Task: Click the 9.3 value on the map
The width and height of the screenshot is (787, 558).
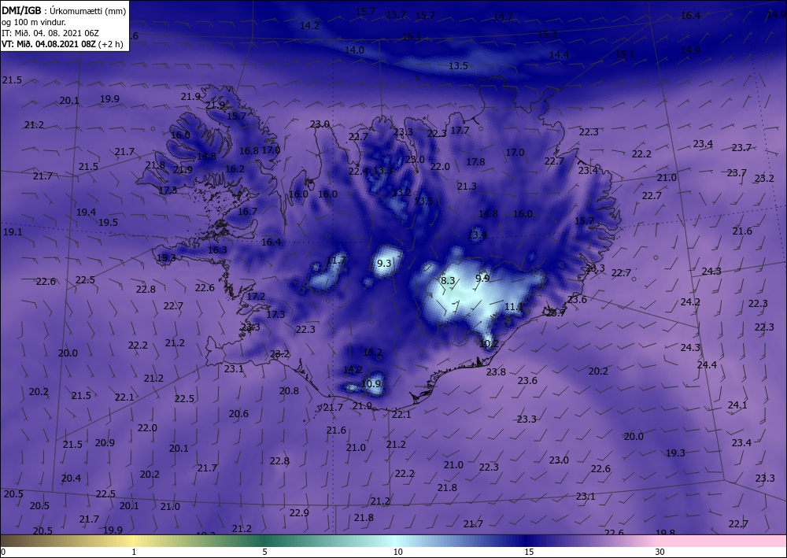Action: (x=383, y=263)
